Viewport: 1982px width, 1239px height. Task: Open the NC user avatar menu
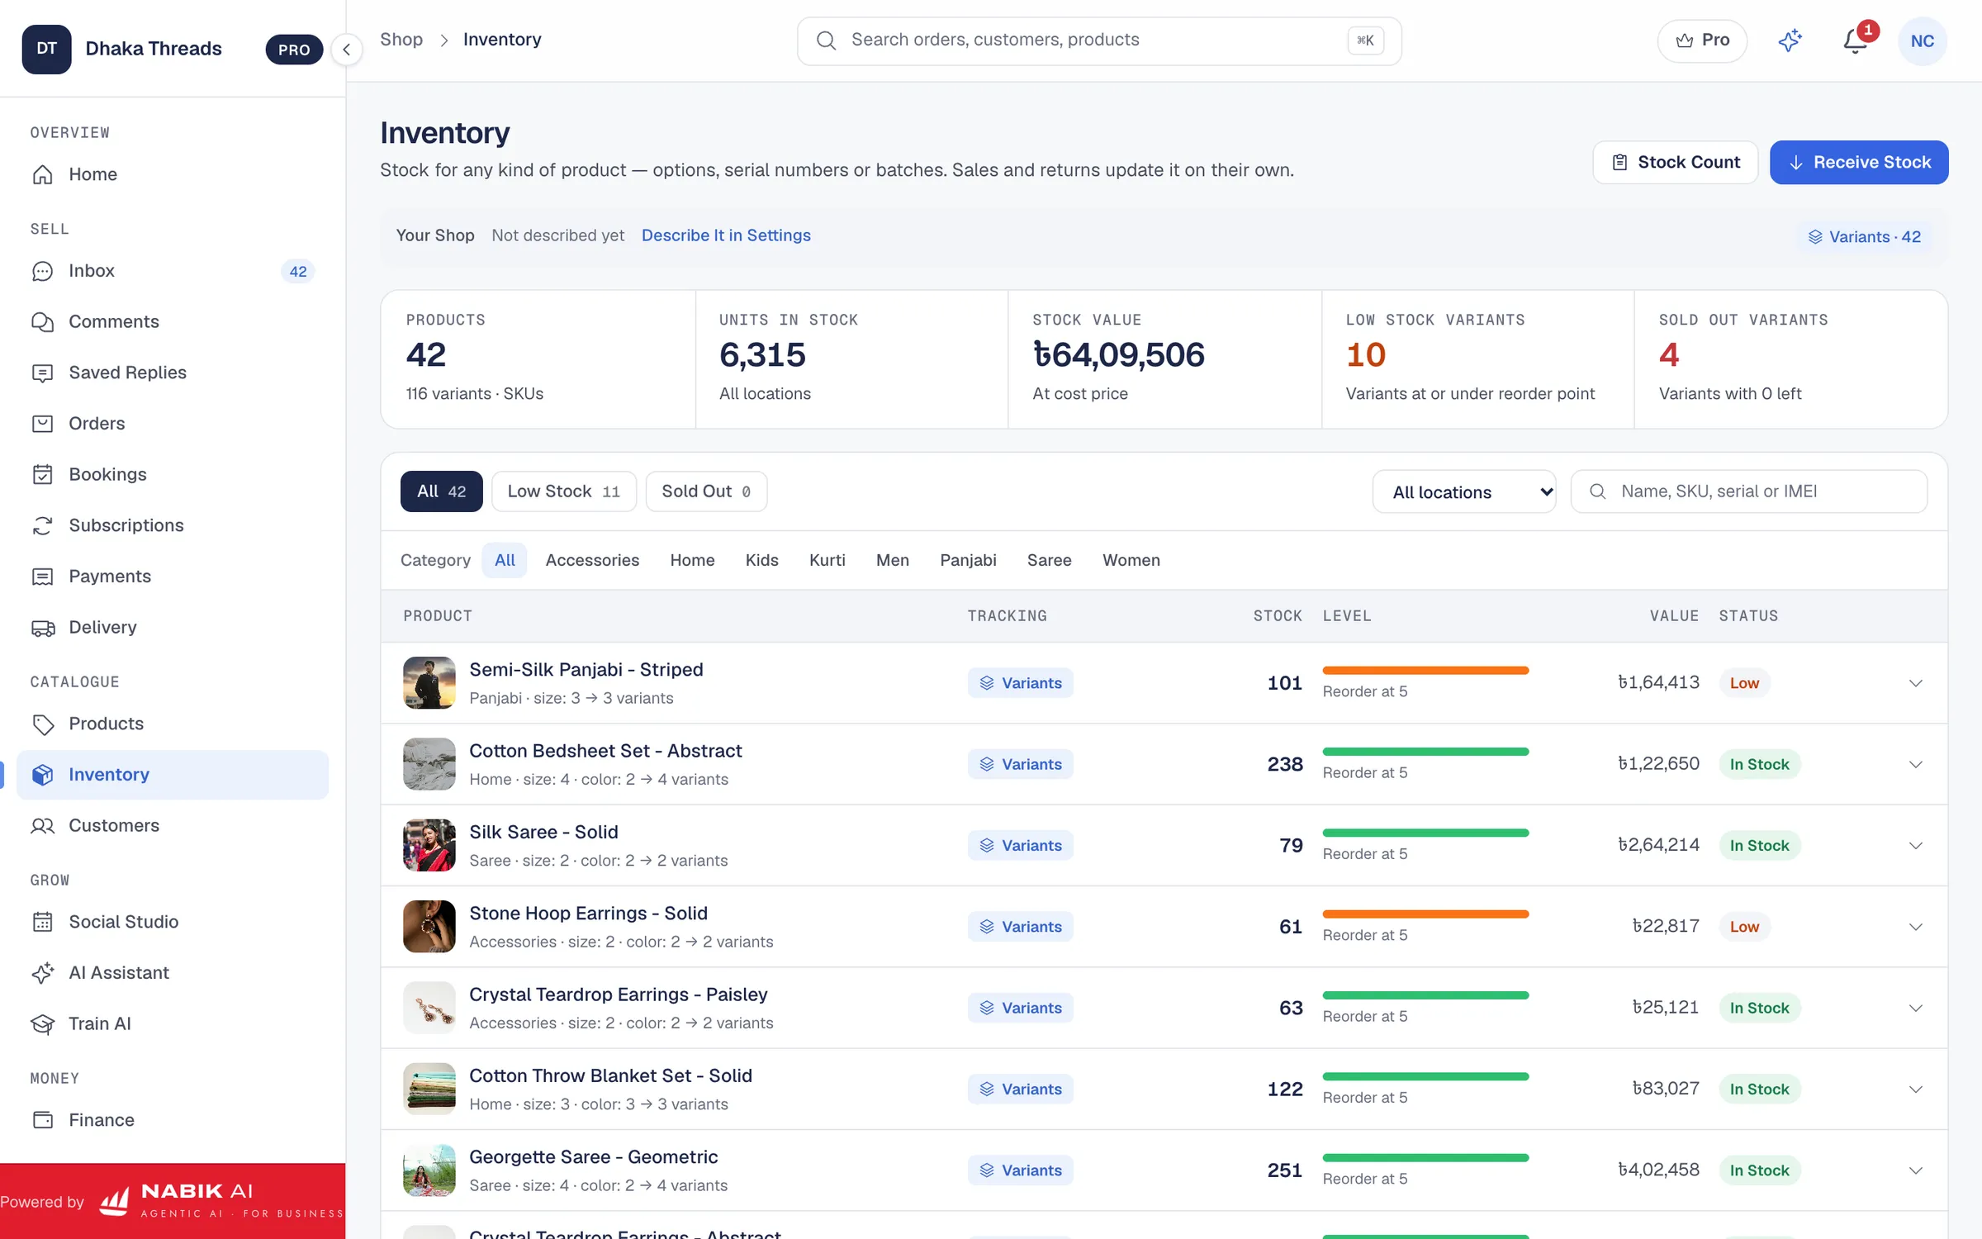[1922, 40]
